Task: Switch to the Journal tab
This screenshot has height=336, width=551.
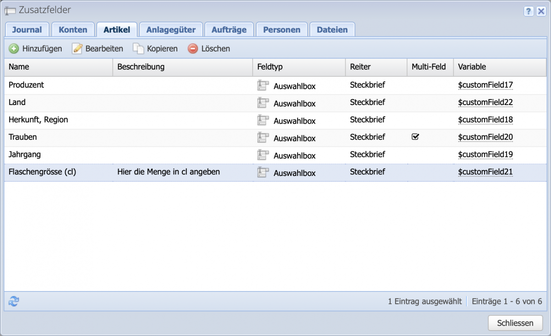Action: (27, 29)
